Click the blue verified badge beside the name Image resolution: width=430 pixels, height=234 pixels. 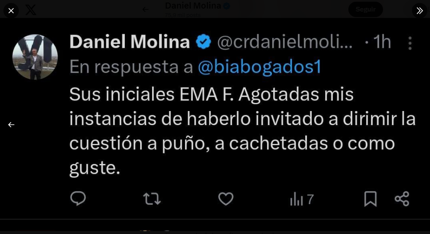click(x=203, y=42)
